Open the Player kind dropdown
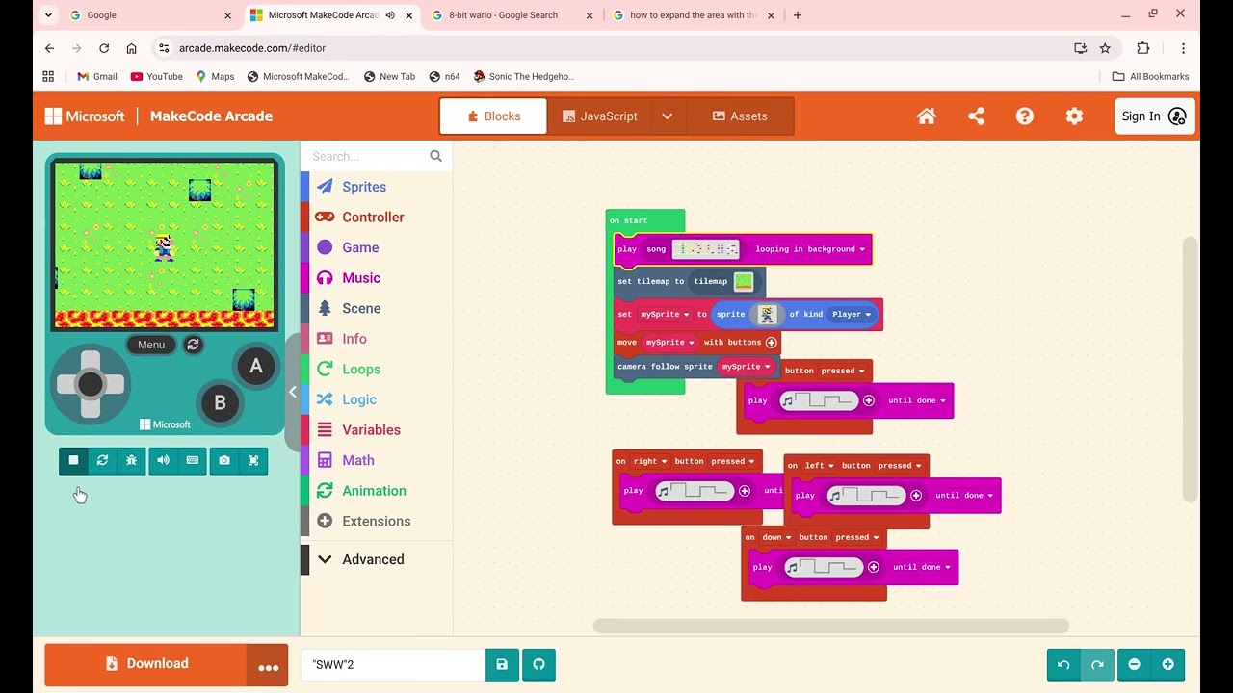This screenshot has width=1233, height=693. (852, 315)
